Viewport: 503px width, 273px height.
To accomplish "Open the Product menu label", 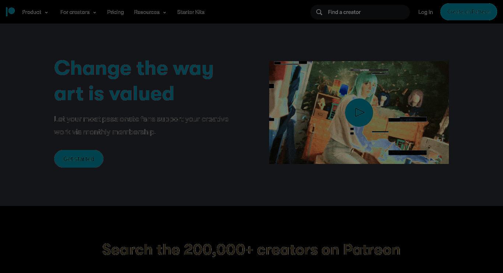I will pyautogui.click(x=32, y=12).
